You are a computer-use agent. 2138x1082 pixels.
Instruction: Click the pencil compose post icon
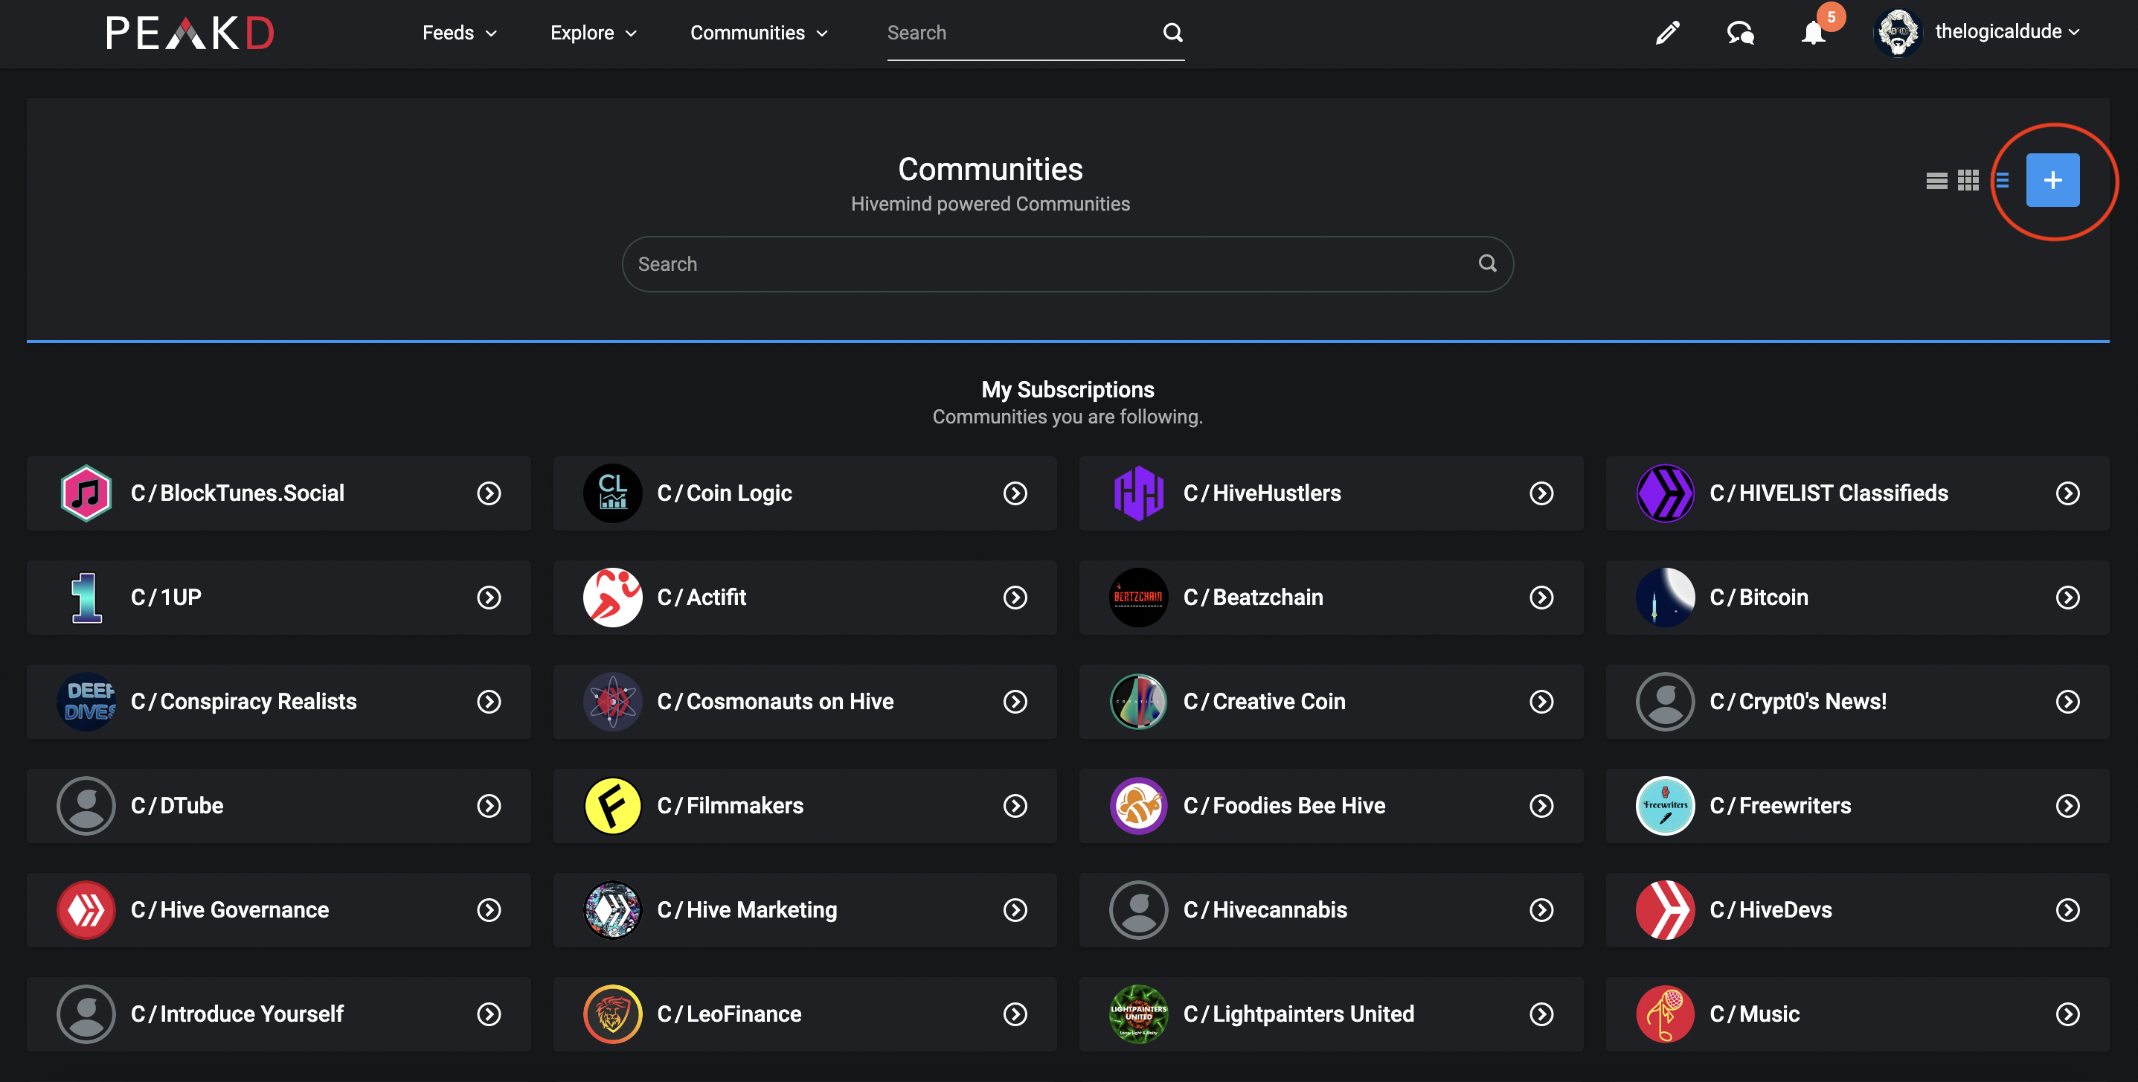pos(1667,33)
